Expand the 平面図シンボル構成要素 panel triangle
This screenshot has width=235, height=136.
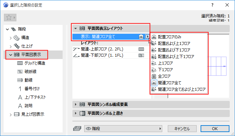pos(75,105)
